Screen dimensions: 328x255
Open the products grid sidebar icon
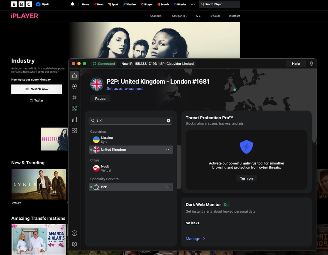pos(74,130)
